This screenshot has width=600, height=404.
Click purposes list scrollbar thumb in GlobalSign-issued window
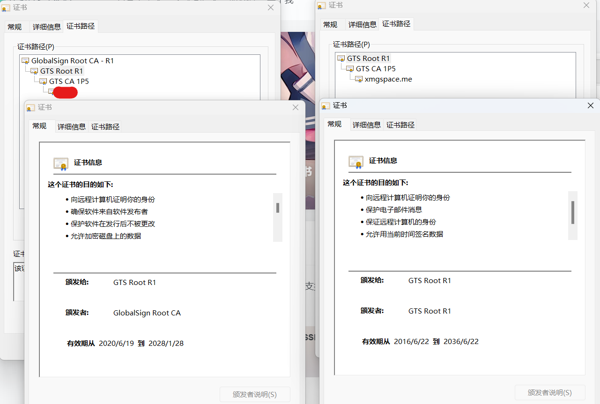[278, 208]
